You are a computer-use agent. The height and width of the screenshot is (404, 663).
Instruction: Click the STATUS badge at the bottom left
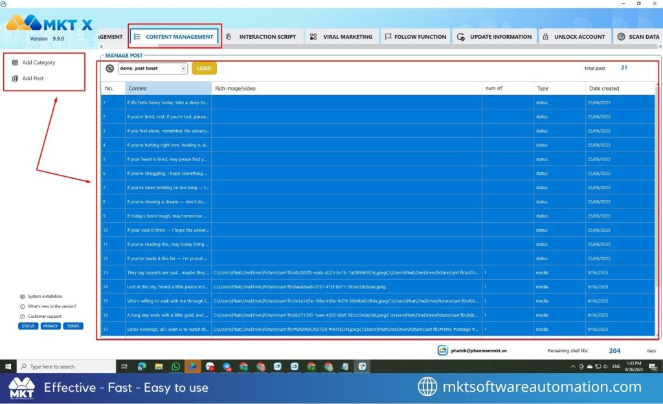28,326
